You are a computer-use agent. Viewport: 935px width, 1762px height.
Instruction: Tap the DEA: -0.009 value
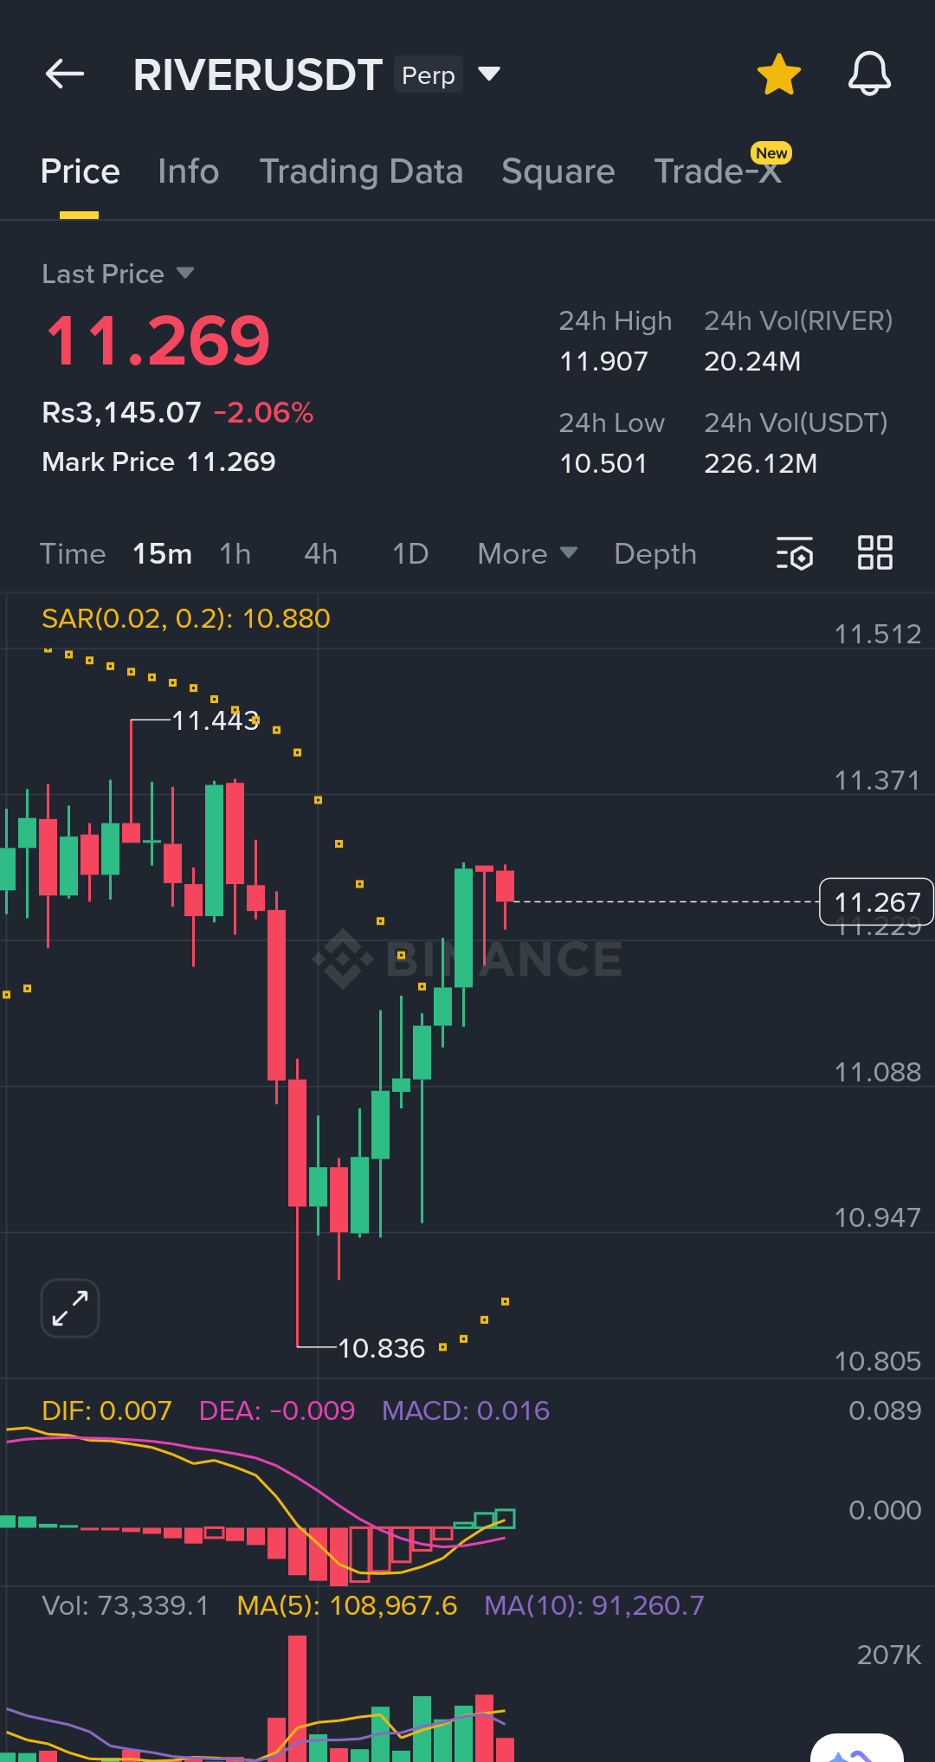[277, 1410]
